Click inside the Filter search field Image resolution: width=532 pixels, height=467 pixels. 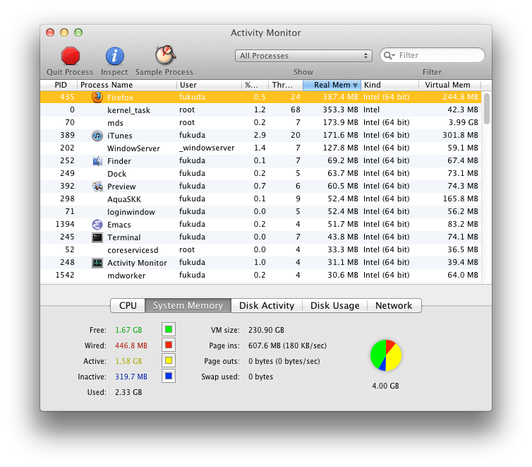[x=433, y=55]
